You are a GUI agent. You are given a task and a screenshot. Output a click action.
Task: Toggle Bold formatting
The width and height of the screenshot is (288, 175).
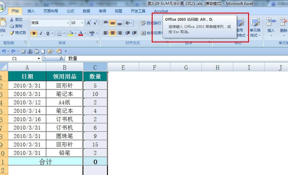[34, 33]
